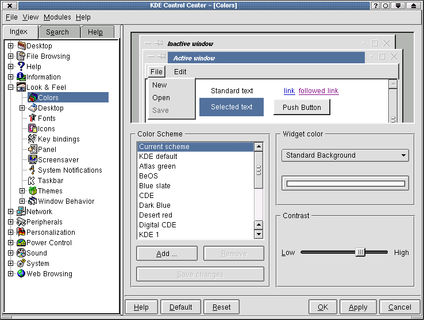
Task: Select the Desert red color scheme
Action: pos(195,215)
